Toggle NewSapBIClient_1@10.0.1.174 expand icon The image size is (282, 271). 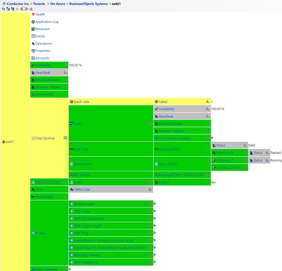[208, 175]
